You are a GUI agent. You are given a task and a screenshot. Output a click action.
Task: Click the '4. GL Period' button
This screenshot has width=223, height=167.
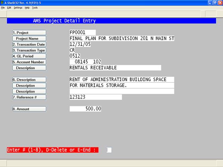click(29, 56)
